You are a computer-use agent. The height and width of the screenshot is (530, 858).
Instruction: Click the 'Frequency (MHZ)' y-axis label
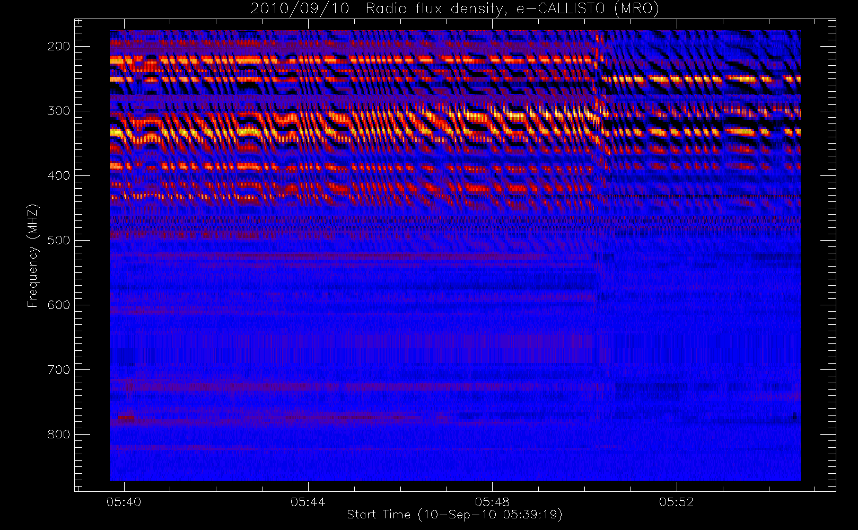(x=33, y=255)
